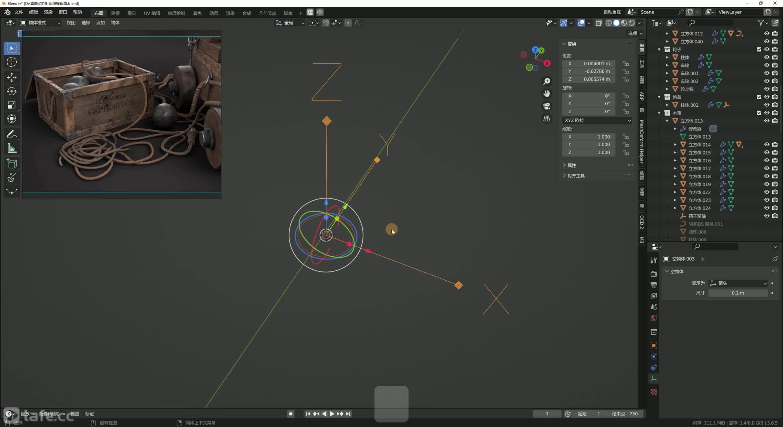Viewport: 783px width, 427px height.
Task: Switch to the 几何节点 workspace tab
Action: 267,13
